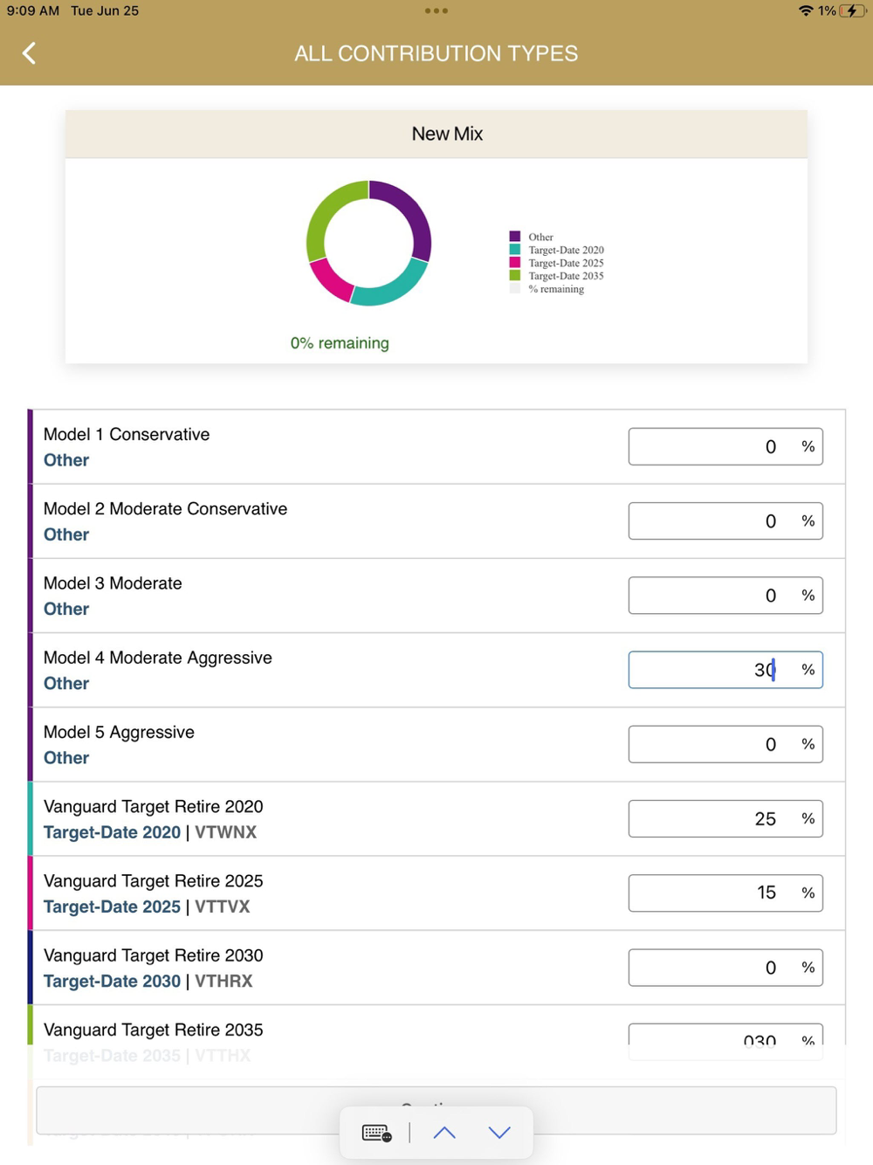Click the green Target-Date 2035 legend swatch
The image size is (873, 1165).
pos(515,276)
